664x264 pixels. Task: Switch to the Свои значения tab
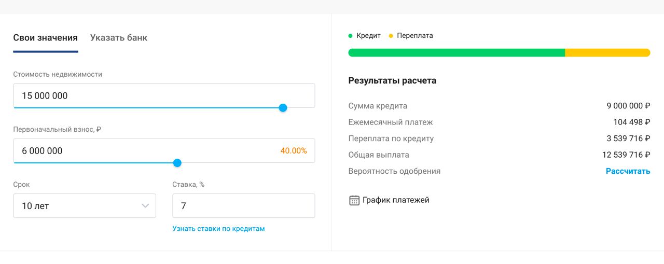tap(45, 38)
